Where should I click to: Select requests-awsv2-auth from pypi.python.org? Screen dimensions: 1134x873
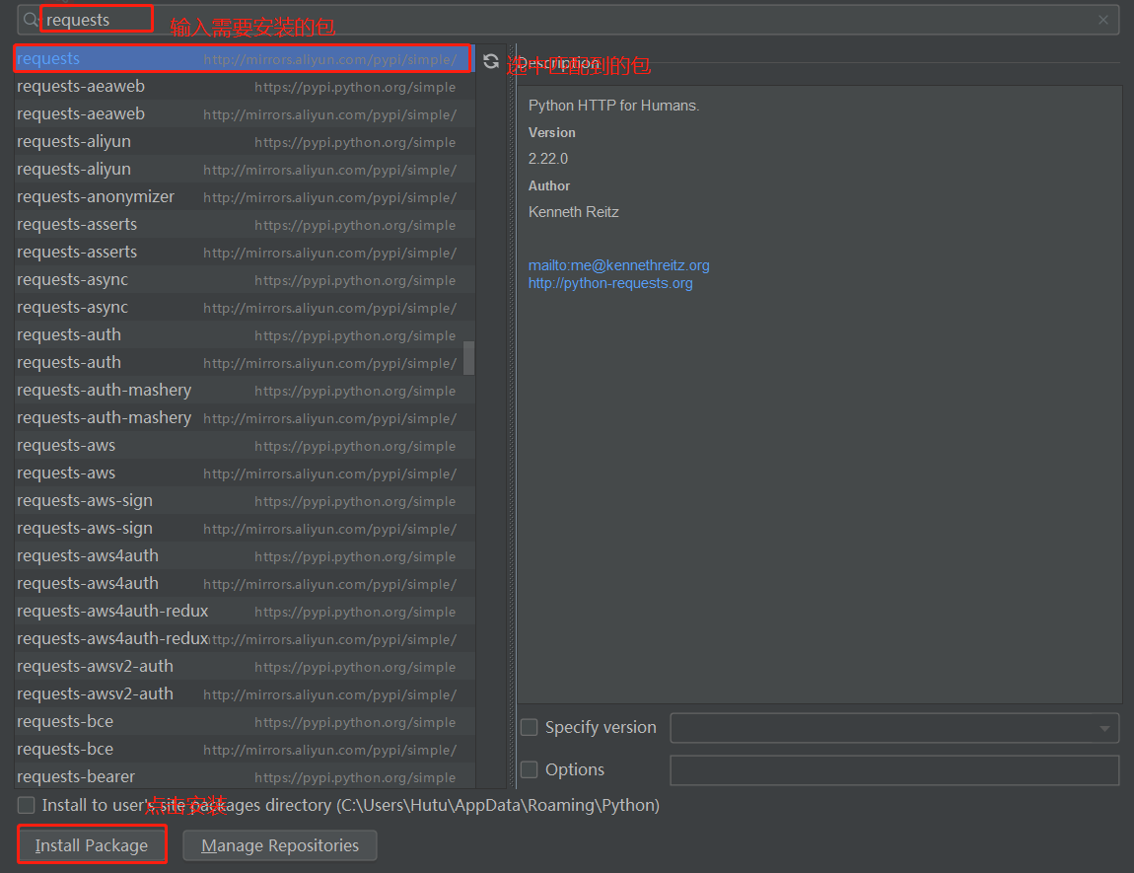pos(245,666)
